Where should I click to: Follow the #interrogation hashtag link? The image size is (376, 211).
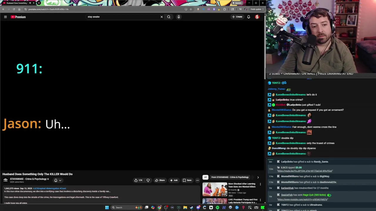coord(53,188)
